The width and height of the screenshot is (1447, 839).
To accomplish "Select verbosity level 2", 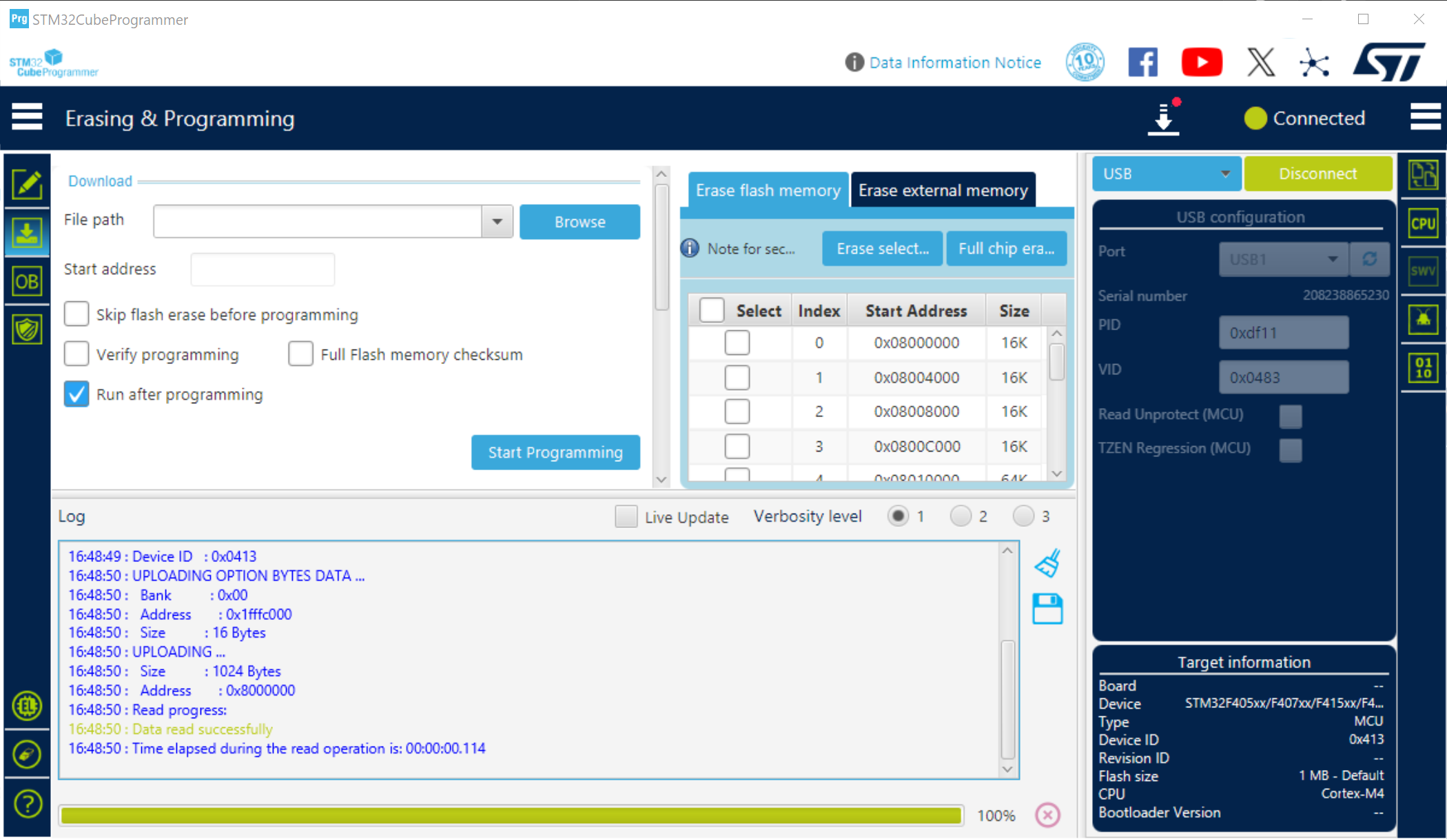I will pyautogui.click(x=961, y=516).
